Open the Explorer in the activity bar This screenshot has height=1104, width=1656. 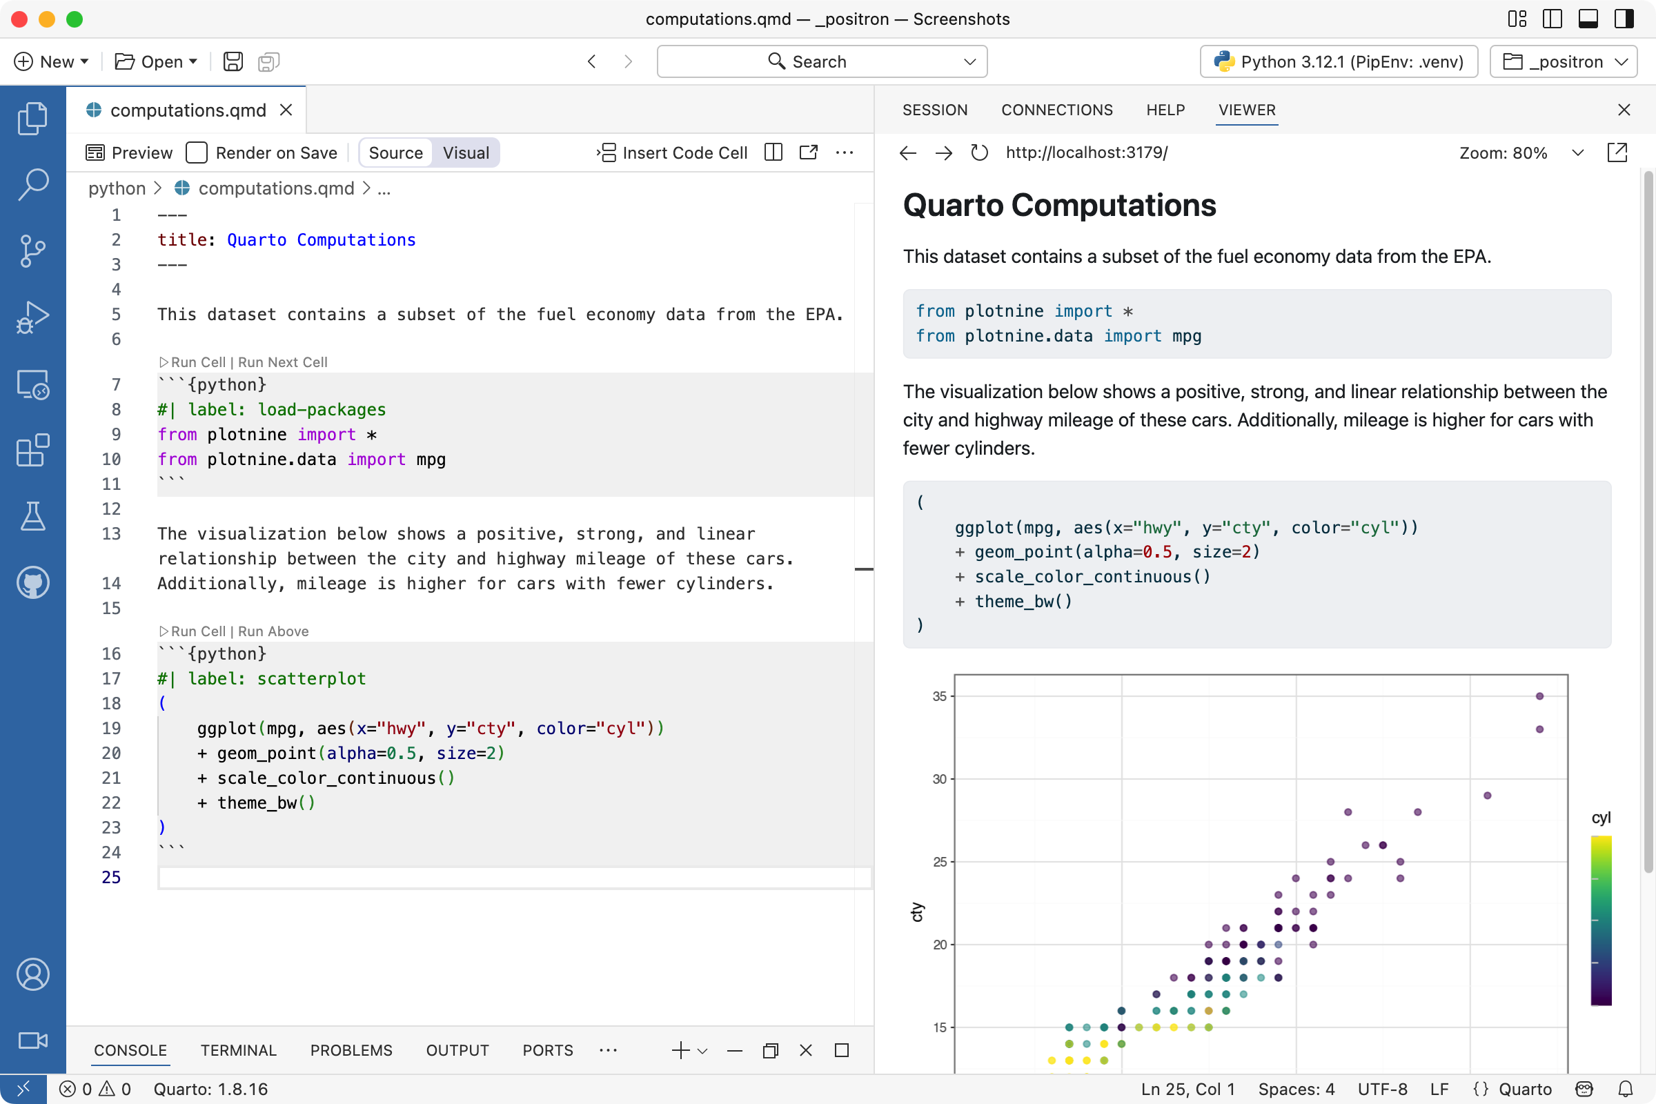pyautogui.click(x=32, y=117)
